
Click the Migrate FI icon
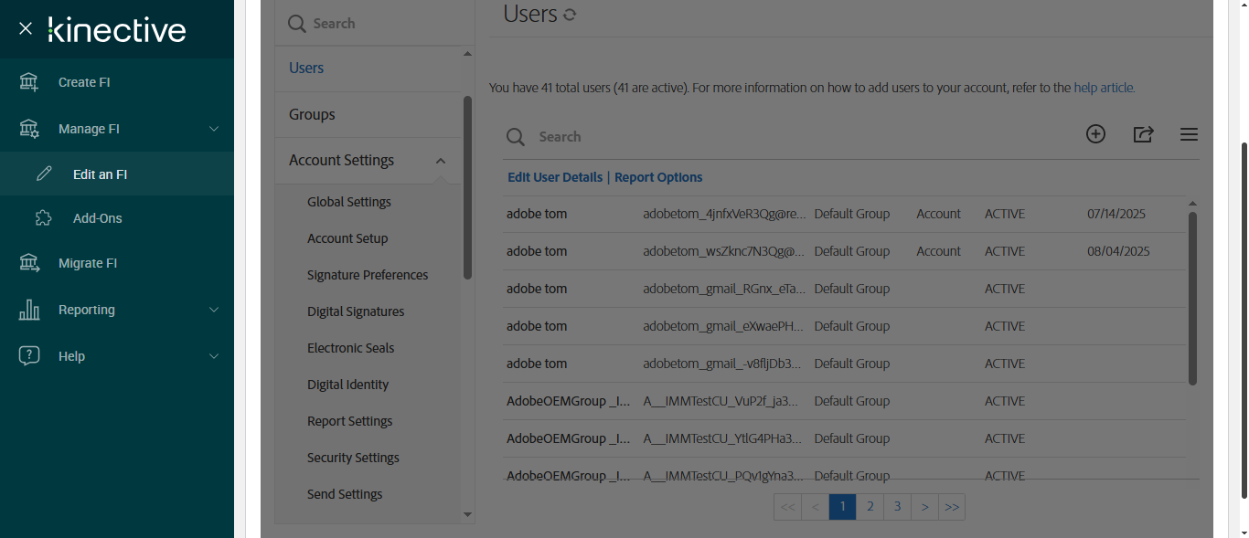pyautogui.click(x=29, y=263)
